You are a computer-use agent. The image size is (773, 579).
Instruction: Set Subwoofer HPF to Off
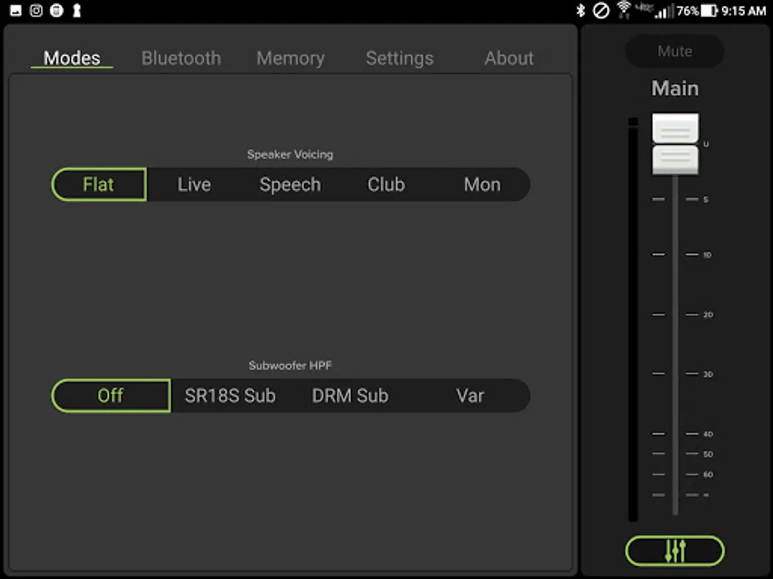click(111, 396)
